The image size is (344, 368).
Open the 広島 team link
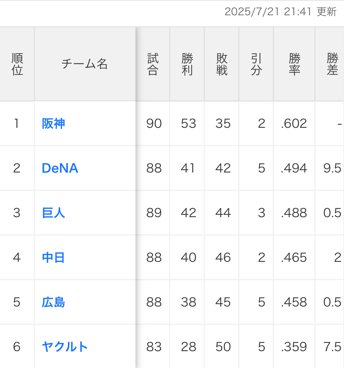click(54, 302)
